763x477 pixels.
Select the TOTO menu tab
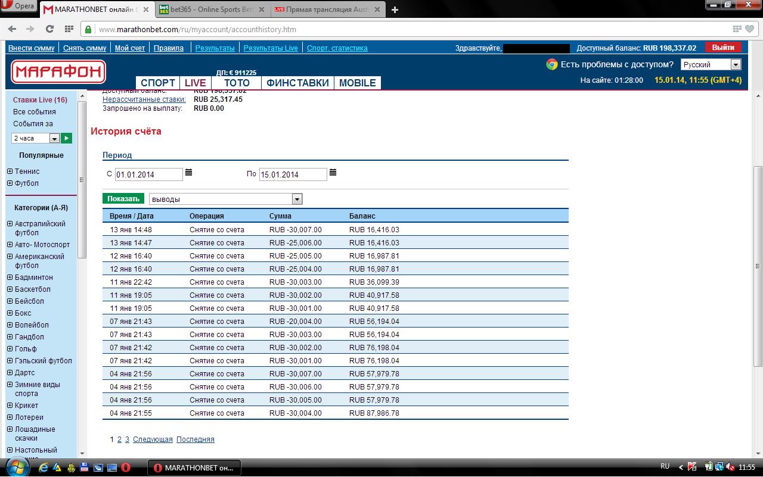(x=237, y=83)
